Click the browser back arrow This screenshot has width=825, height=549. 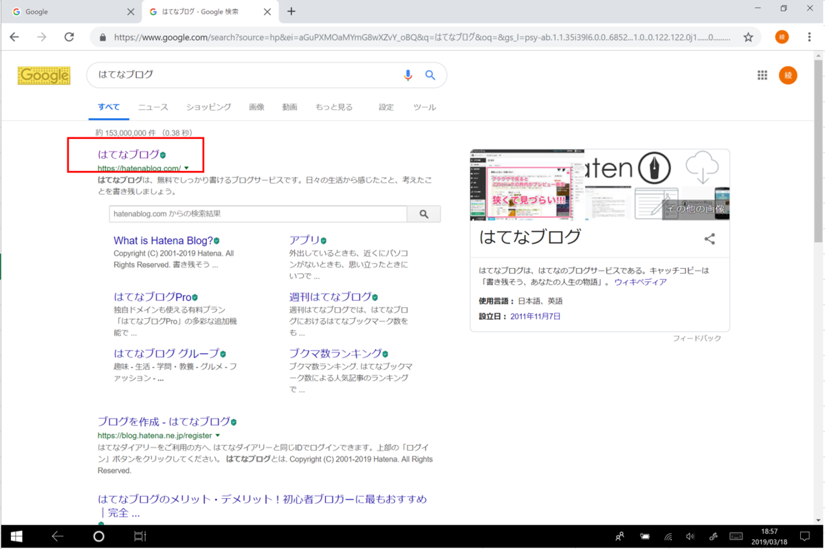14,37
